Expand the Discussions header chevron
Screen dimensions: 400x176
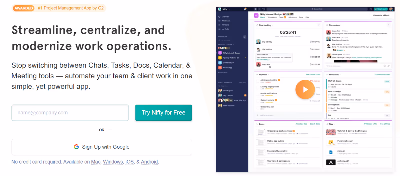(341, 25)
